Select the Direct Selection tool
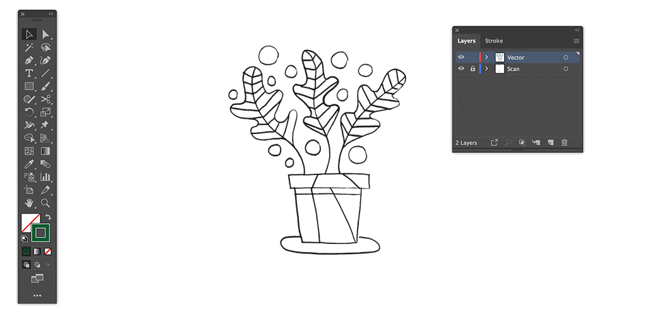This screenshot has height=311, width=647. point(45,34)
